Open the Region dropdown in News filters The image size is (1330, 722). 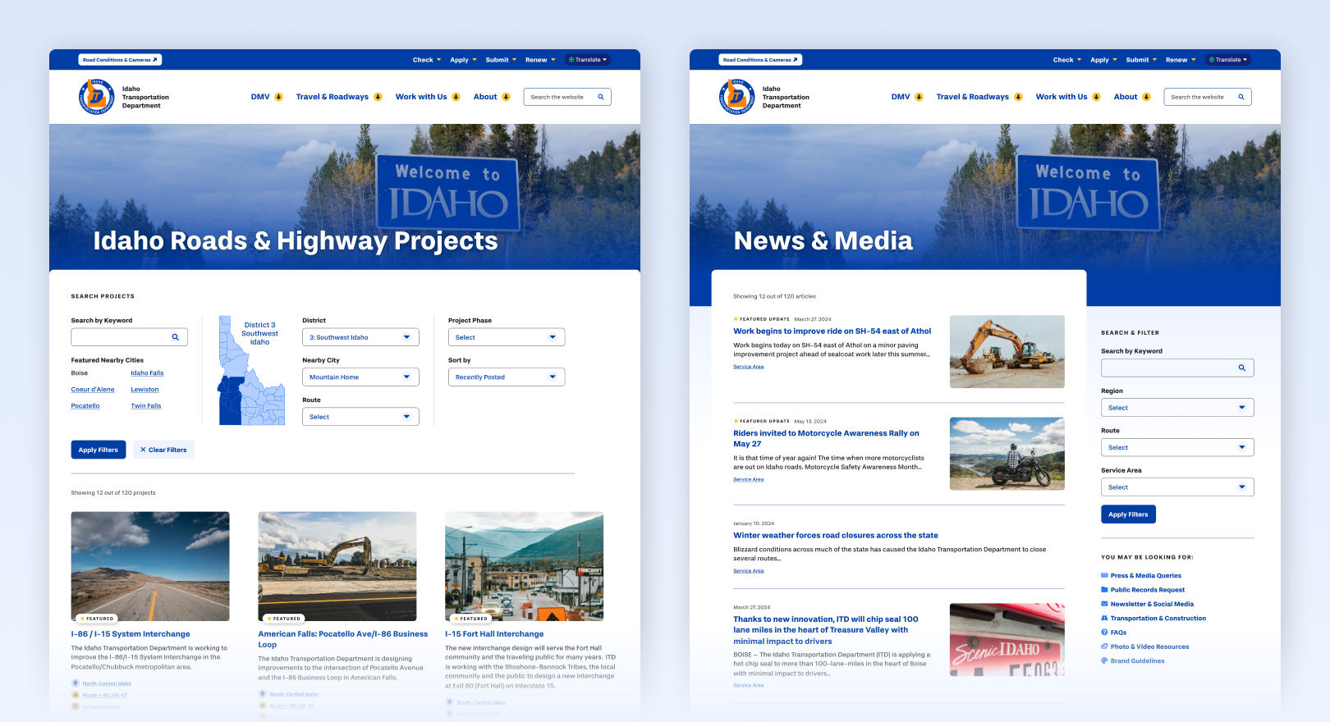click(x=1176, y=408)
